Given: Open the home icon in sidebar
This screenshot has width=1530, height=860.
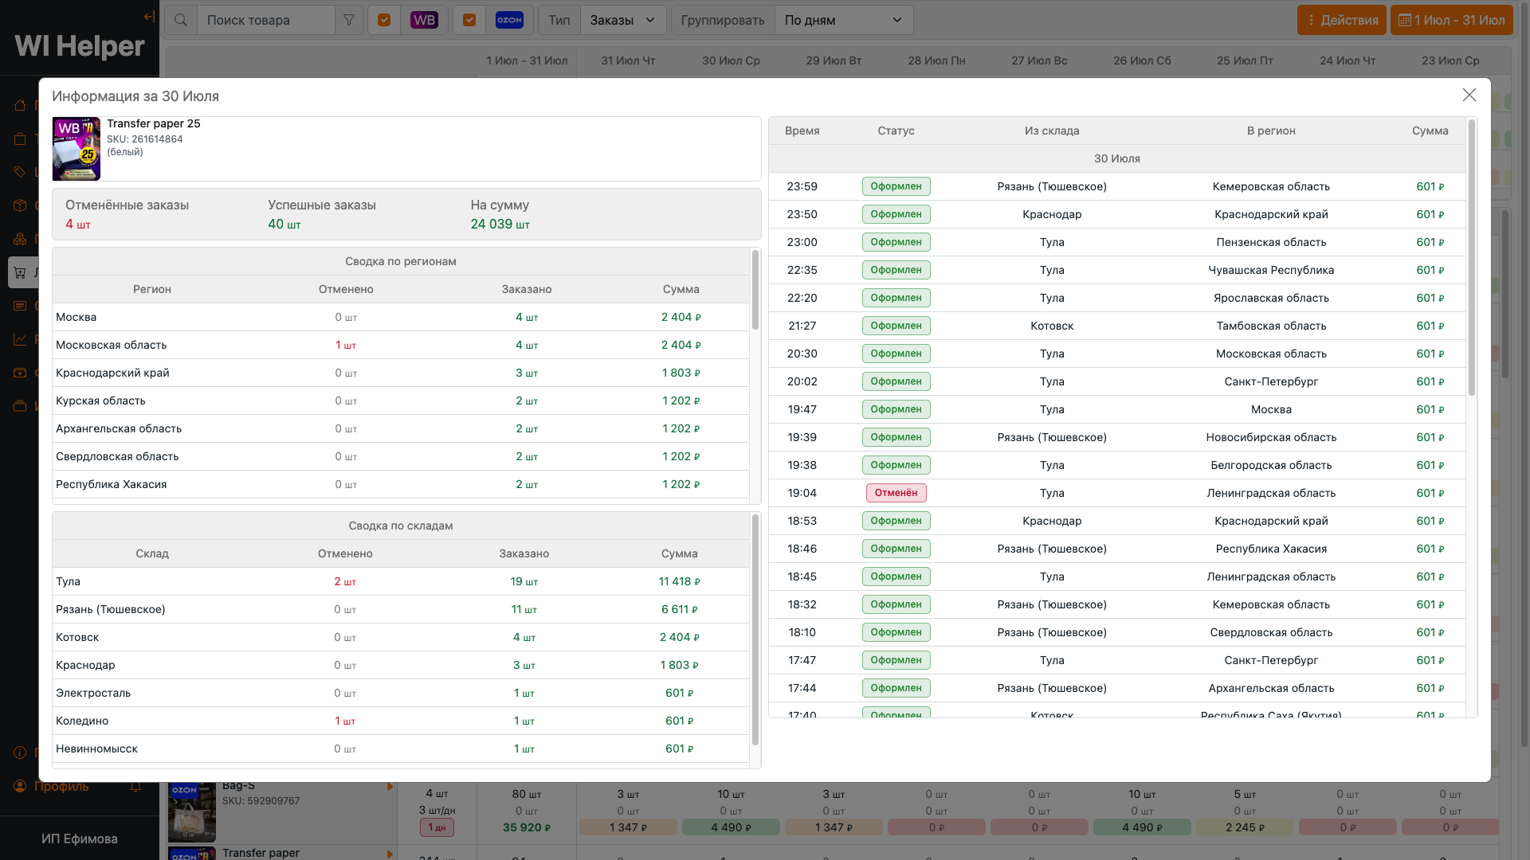Looking at the screenshot, I should click(x=20, y=105).
